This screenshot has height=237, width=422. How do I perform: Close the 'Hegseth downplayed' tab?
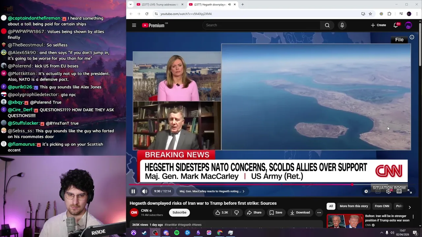pos(235,5)
